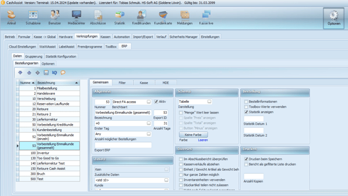Select the Retoure Cash Assist row
The image size is (348, 196).
tap(49, 169)
